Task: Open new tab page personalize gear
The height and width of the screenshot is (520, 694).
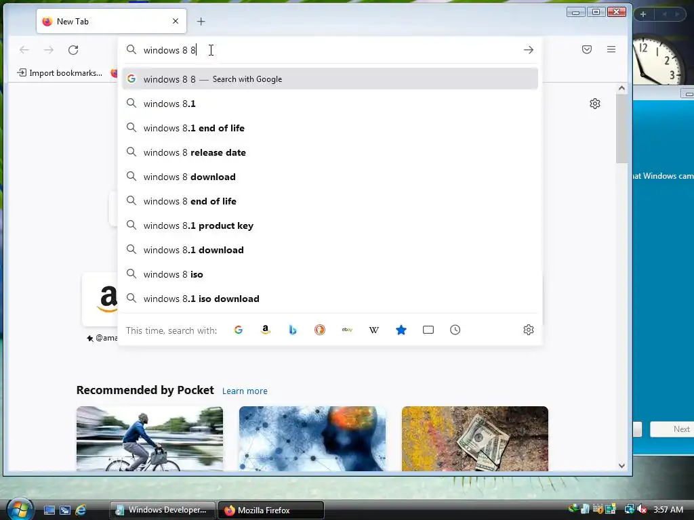Action: (595, 104)
